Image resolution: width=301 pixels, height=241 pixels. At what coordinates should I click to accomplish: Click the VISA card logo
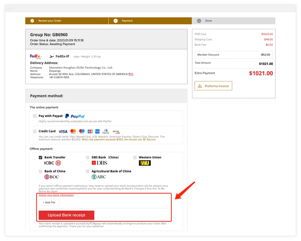point(63,131)
